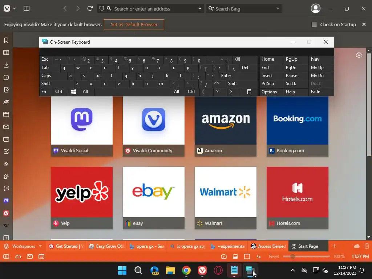
Task: Show hidden system tray icons chevron
Action: point(293,270)
